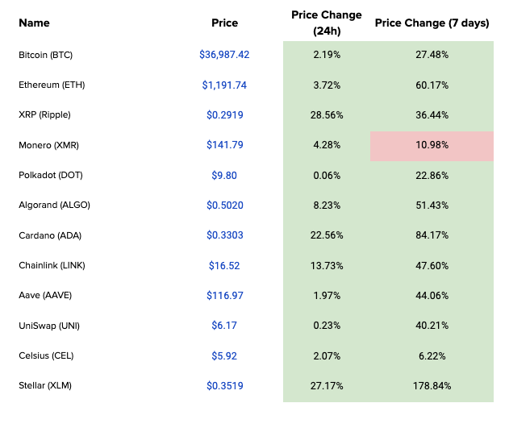Click the red Monero 10.98% cell
The height and width of the screenshot is (428, 509).
(432, 145)
